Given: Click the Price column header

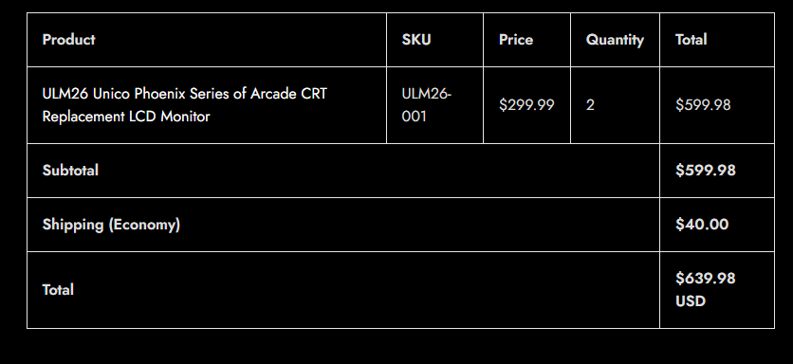Looking at the screenshot, I should pyautogui.click(x=516, y=40).
